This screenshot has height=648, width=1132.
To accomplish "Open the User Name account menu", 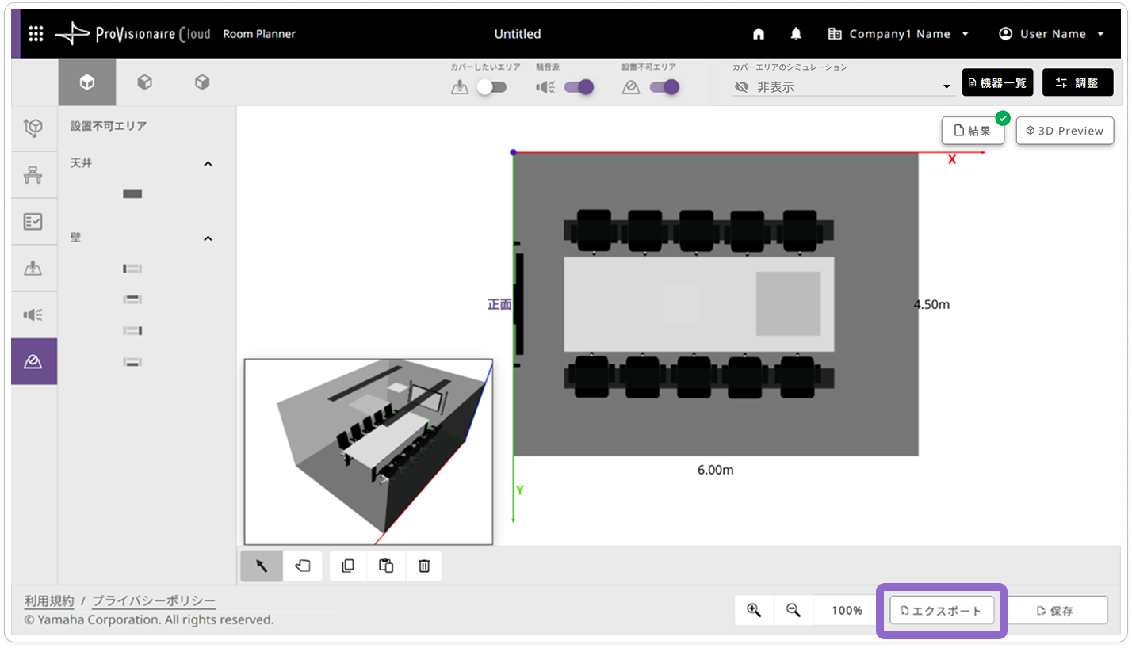I will [1052, 34].
